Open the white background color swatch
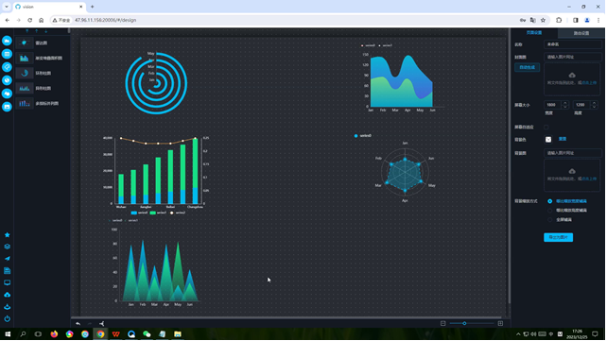Image resolution: width=607 pixels, height=341 pixels. [x=548, y=139]
